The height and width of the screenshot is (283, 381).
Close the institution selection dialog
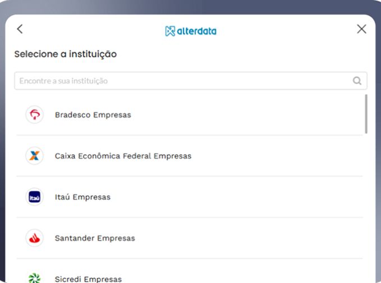pos(361,29)
